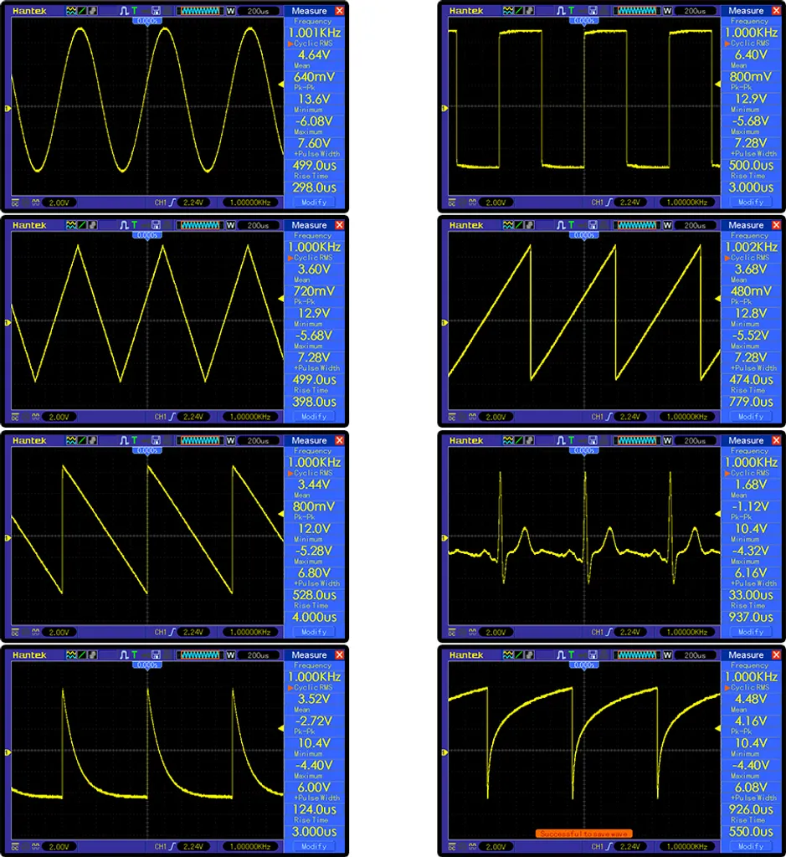The image size is (786, 857).
Task: Click the Mean 720mV value
Action: (314, 291)
